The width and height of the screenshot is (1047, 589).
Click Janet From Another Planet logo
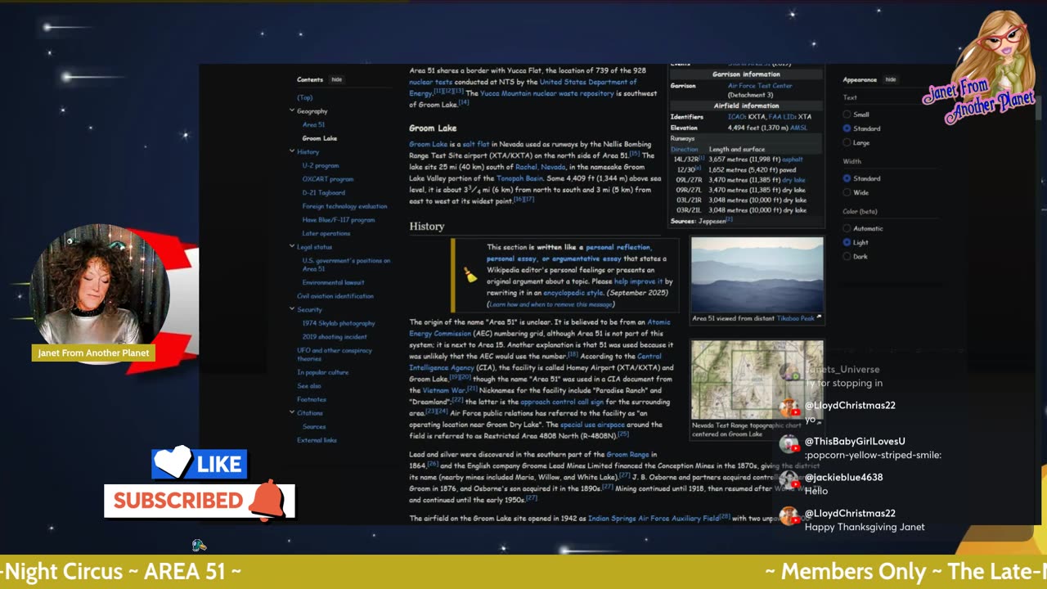pos(980,70)
